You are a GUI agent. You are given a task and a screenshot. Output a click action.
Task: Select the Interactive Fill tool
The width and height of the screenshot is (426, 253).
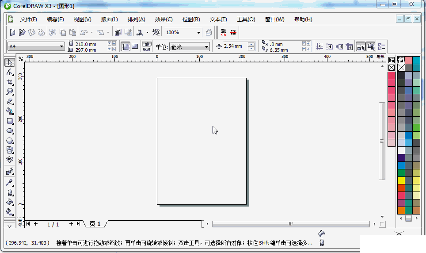pos(10,212)
